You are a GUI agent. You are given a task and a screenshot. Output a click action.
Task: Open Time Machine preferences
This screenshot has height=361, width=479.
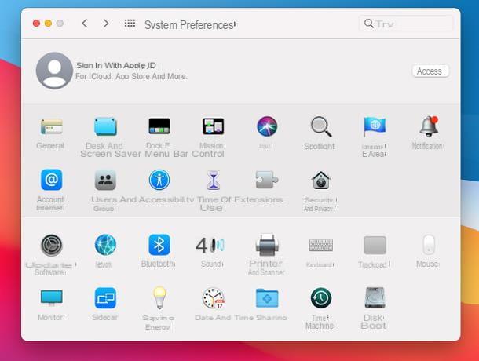(x=321, y=298)
